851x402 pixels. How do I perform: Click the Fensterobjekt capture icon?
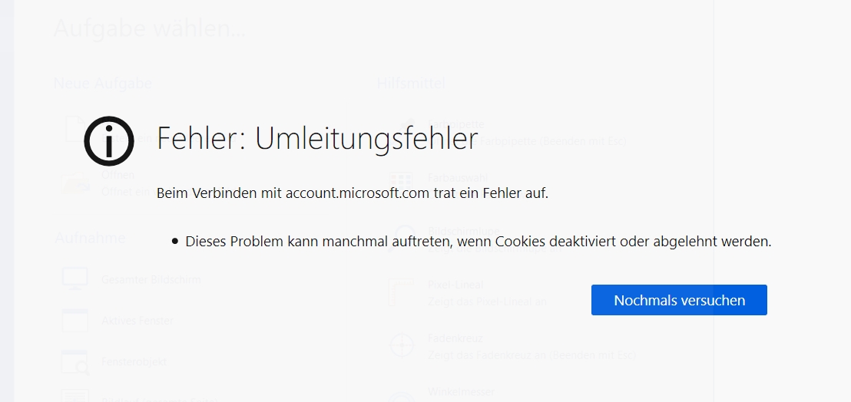(x=75, y=361)
